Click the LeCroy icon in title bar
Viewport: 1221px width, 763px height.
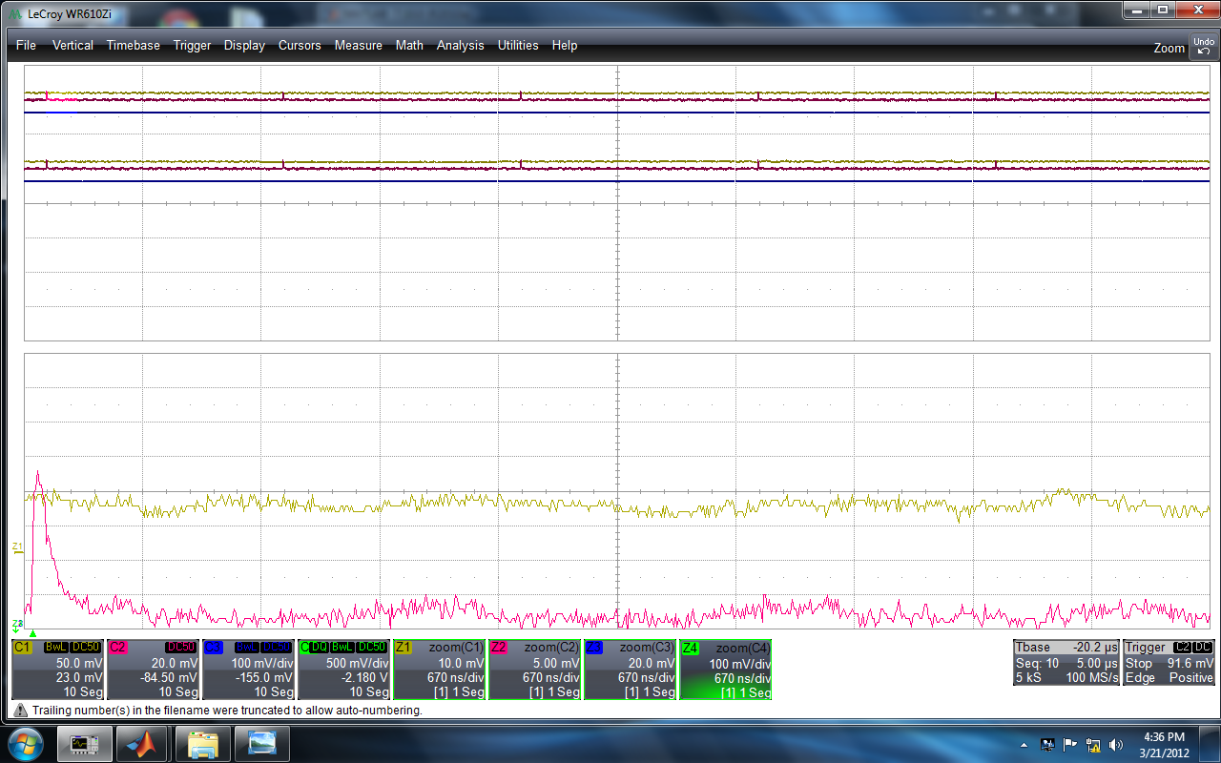(13, 13)
